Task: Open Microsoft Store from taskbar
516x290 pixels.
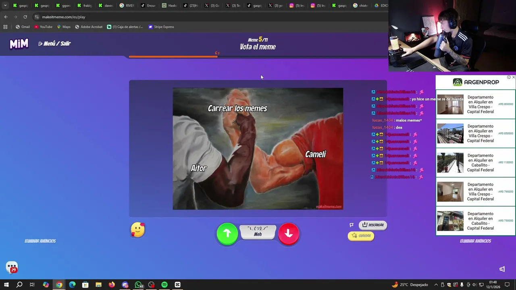Action: [85, 285]
